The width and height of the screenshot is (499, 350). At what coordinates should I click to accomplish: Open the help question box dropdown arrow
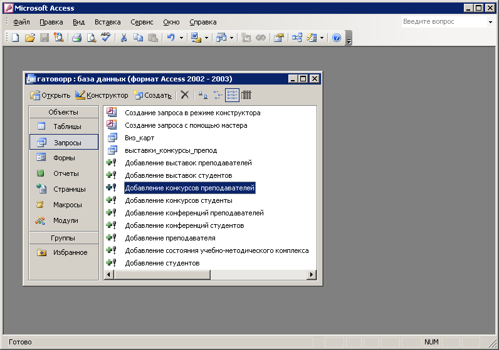(490, 22)
